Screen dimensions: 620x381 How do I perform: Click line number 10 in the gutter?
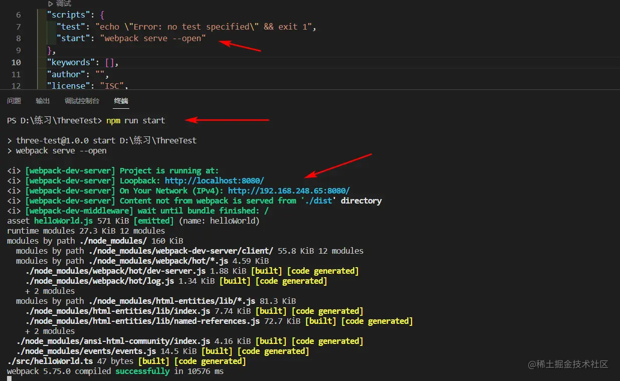click(x=16, y=62)
